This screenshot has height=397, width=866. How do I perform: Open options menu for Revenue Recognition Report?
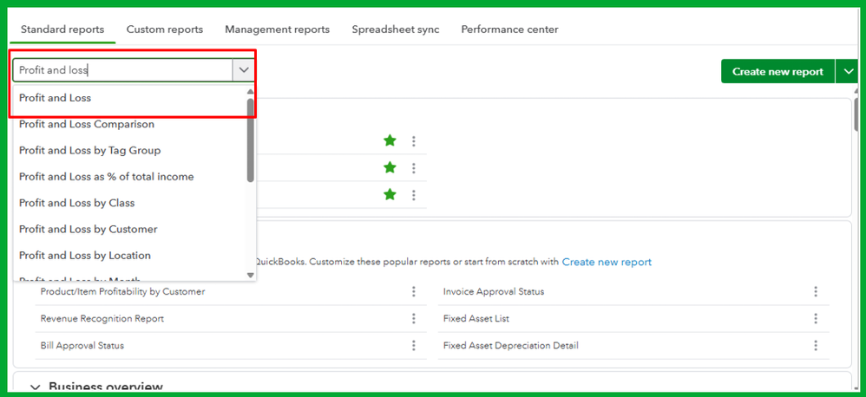414,319
